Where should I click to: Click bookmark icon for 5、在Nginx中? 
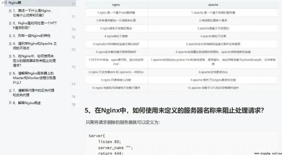(x=10, y=57)
